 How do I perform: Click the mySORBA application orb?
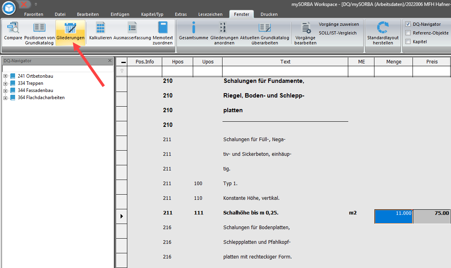(x=9, y=8)
